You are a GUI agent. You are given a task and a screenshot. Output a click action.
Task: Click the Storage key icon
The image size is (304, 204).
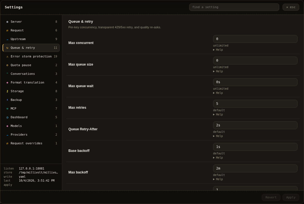(x=7, y=91)
